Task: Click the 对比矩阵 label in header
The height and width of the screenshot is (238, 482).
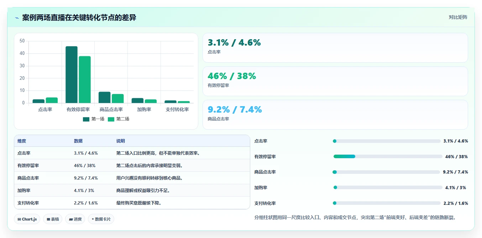Action: coord(458,17)
